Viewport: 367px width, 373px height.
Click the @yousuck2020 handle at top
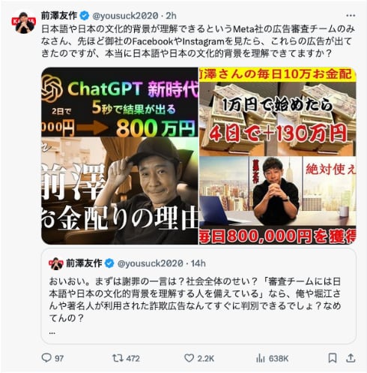click(x=125, y=16)
